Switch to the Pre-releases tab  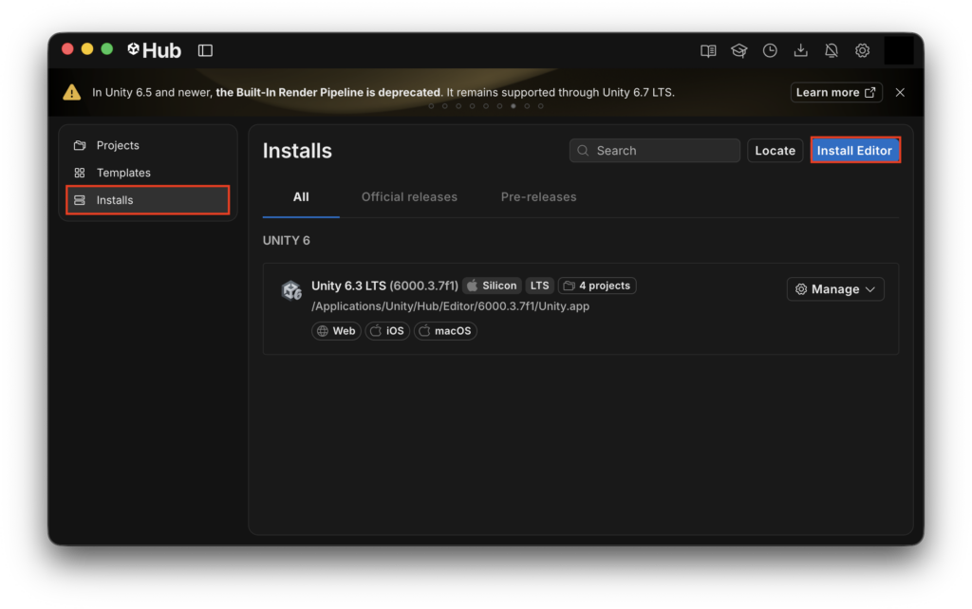click(539, 197)
